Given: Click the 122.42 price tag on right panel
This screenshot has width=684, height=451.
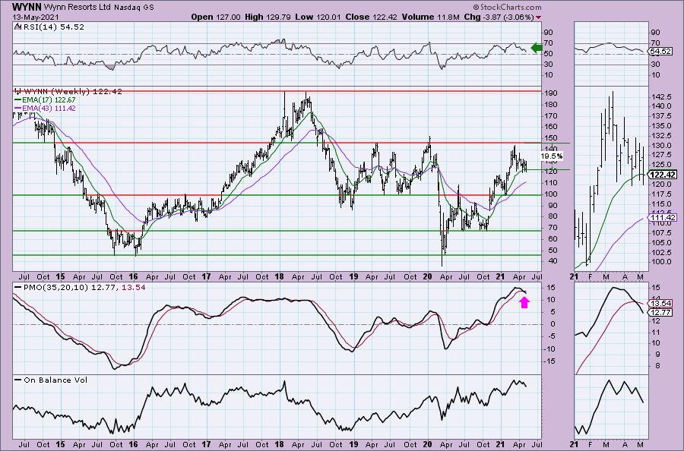Looking at the screenshot, I should click(663, 175).
